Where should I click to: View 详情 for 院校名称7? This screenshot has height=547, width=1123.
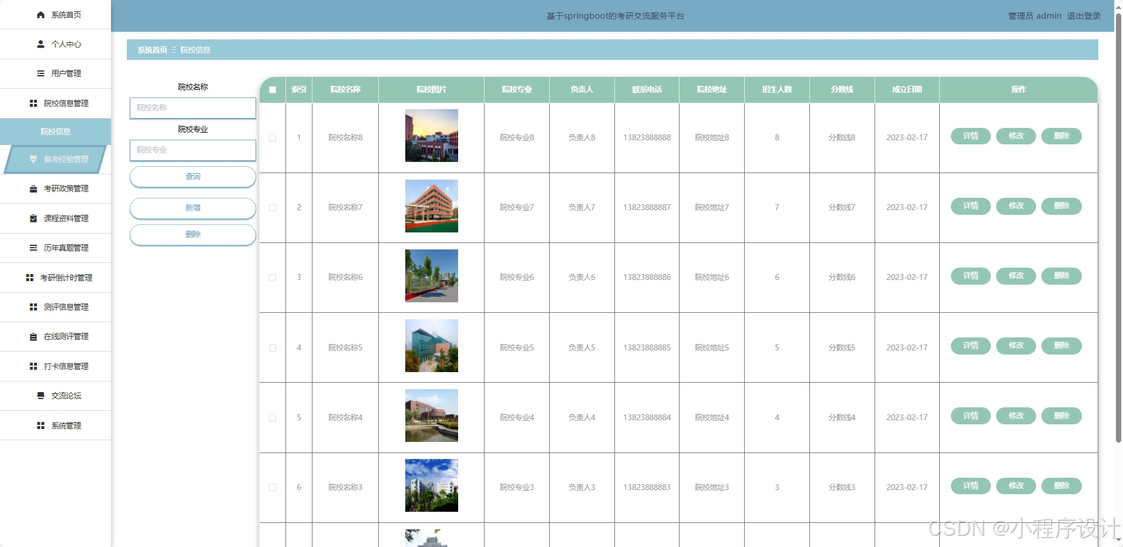(971, 206)
